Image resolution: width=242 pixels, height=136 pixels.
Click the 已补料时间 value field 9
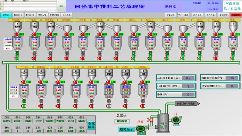188,86
